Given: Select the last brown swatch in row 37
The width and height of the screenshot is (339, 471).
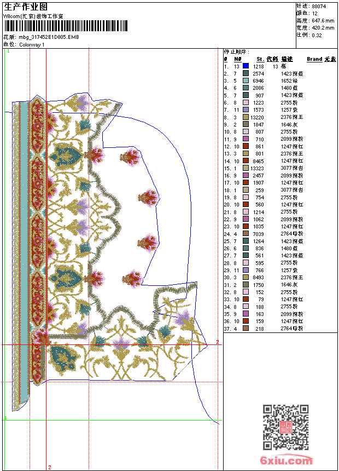Looking at the screenshot, I should click(246, 328).
